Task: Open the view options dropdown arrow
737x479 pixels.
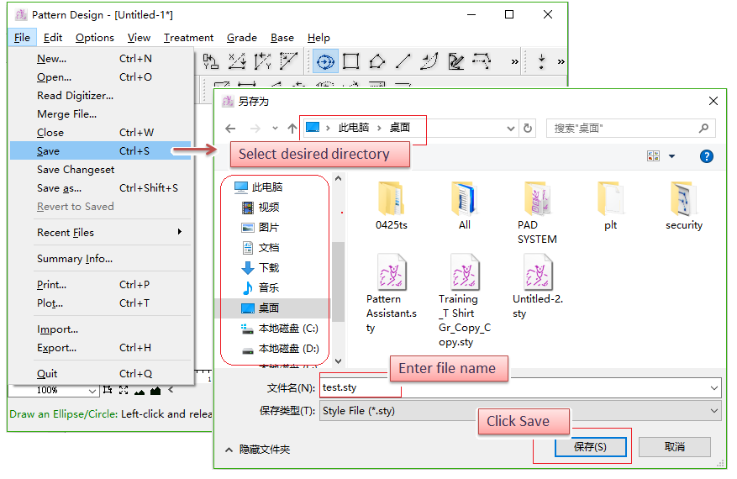Action: click(x=671, y=156)
